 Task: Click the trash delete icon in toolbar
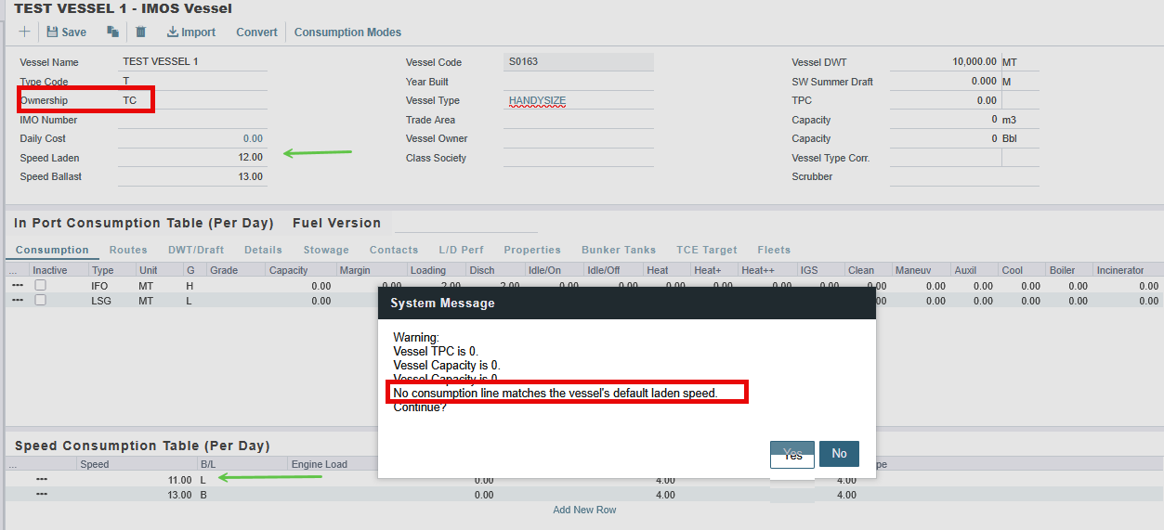pyautogui.click(x=141, y=32)
